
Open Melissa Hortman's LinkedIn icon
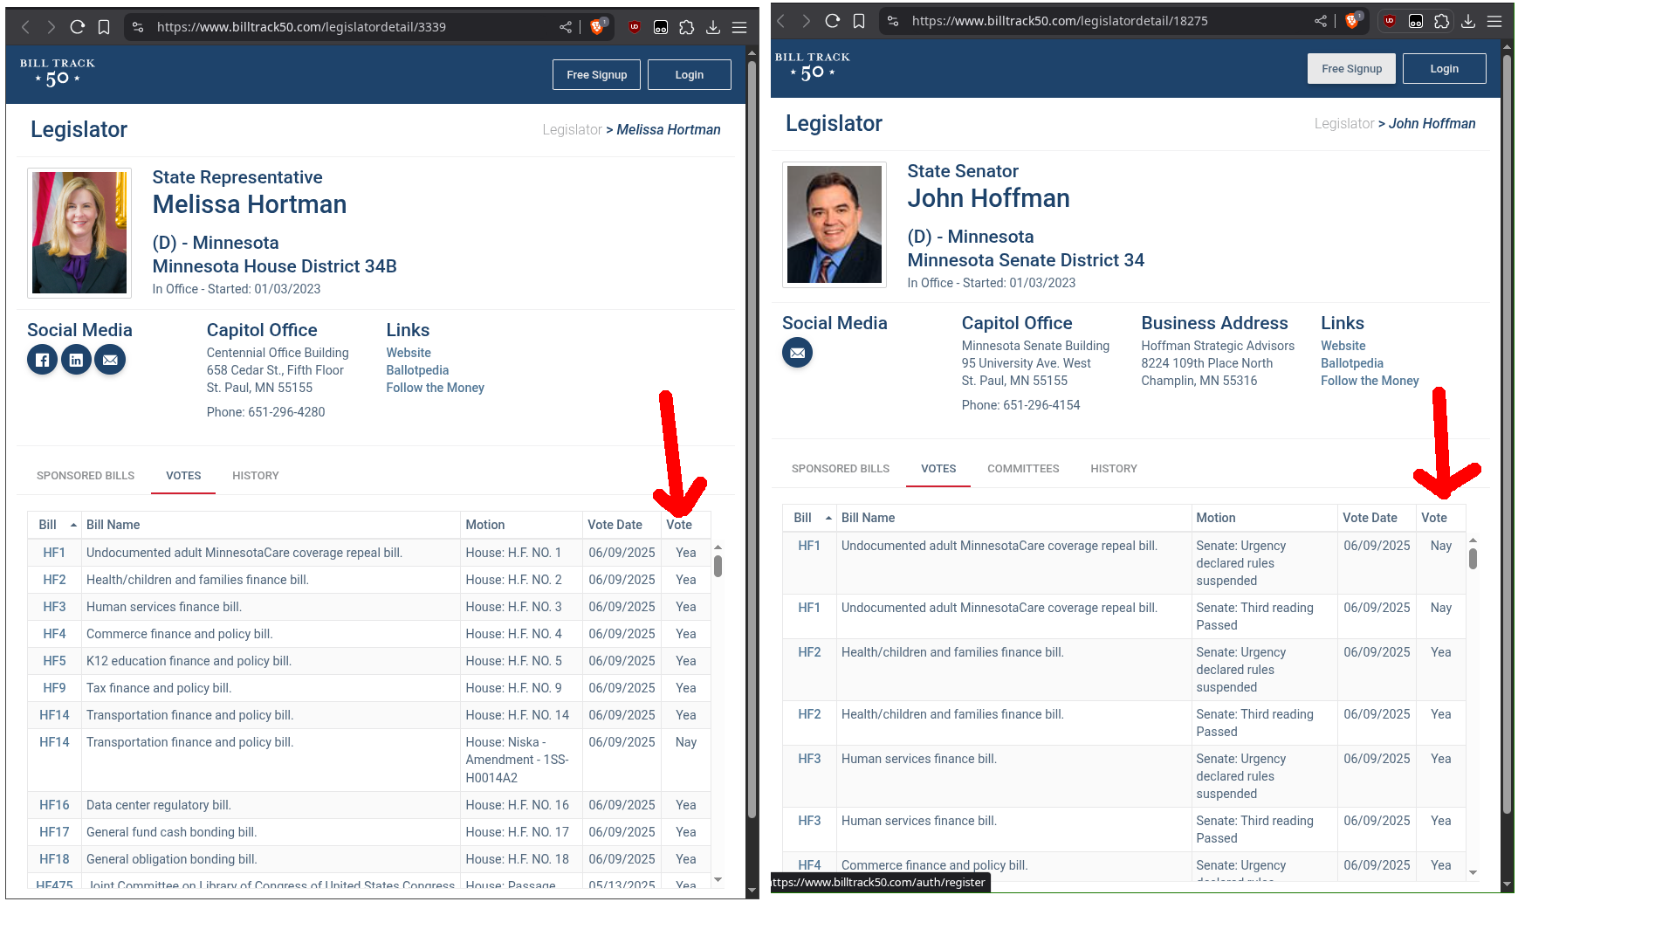pos(76,360)
